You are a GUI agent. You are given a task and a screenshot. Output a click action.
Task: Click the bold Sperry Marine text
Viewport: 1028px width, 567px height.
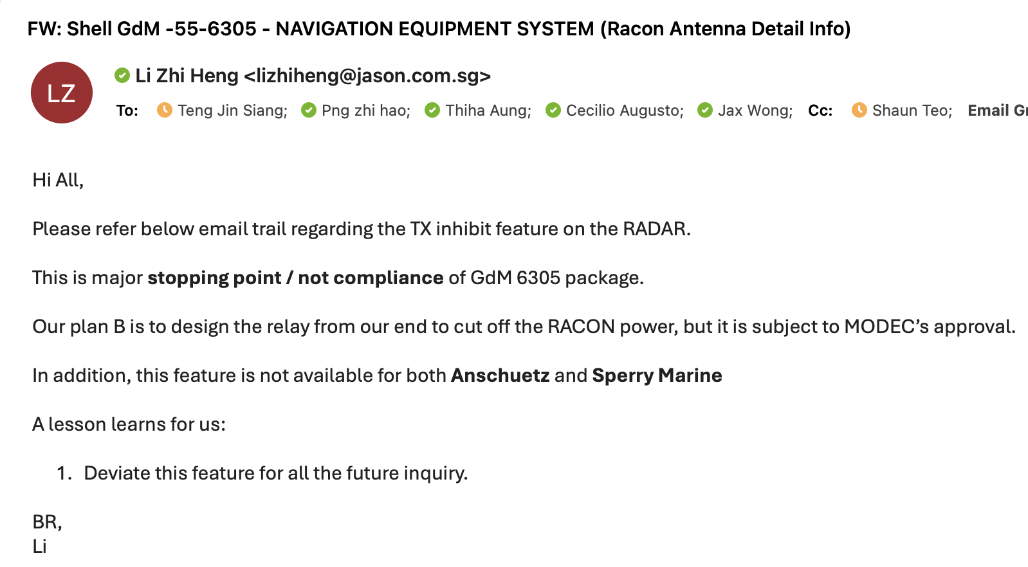(657, 375)
